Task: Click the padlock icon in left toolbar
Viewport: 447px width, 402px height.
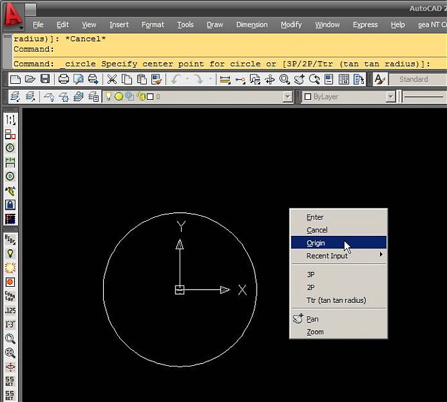Action: [10, 205]
